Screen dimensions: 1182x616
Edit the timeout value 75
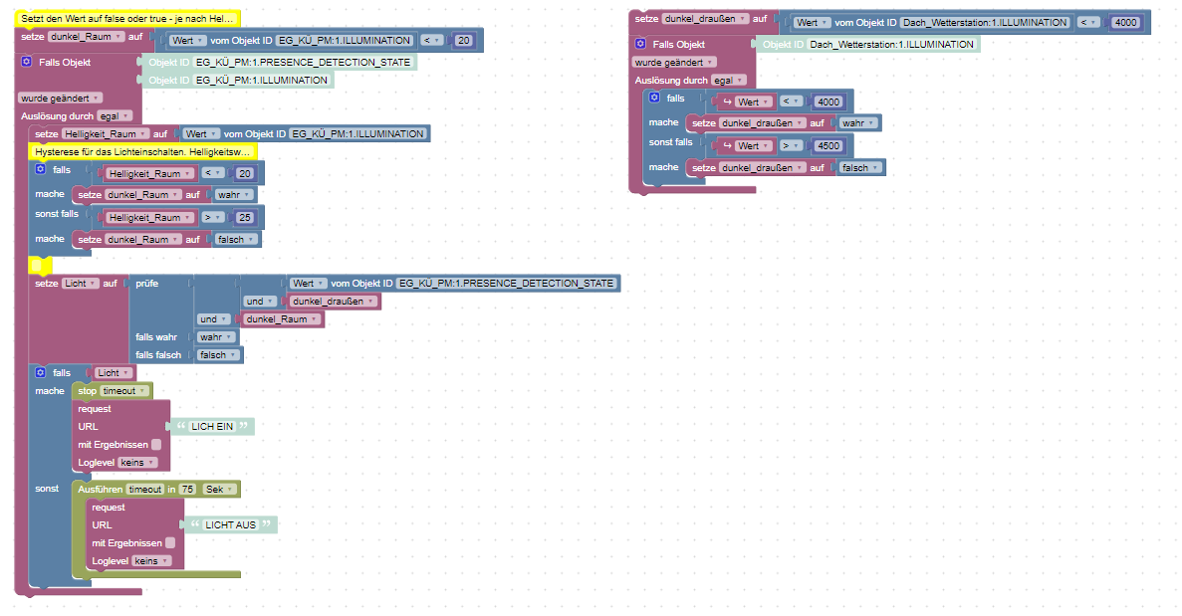tap(187, 490)
